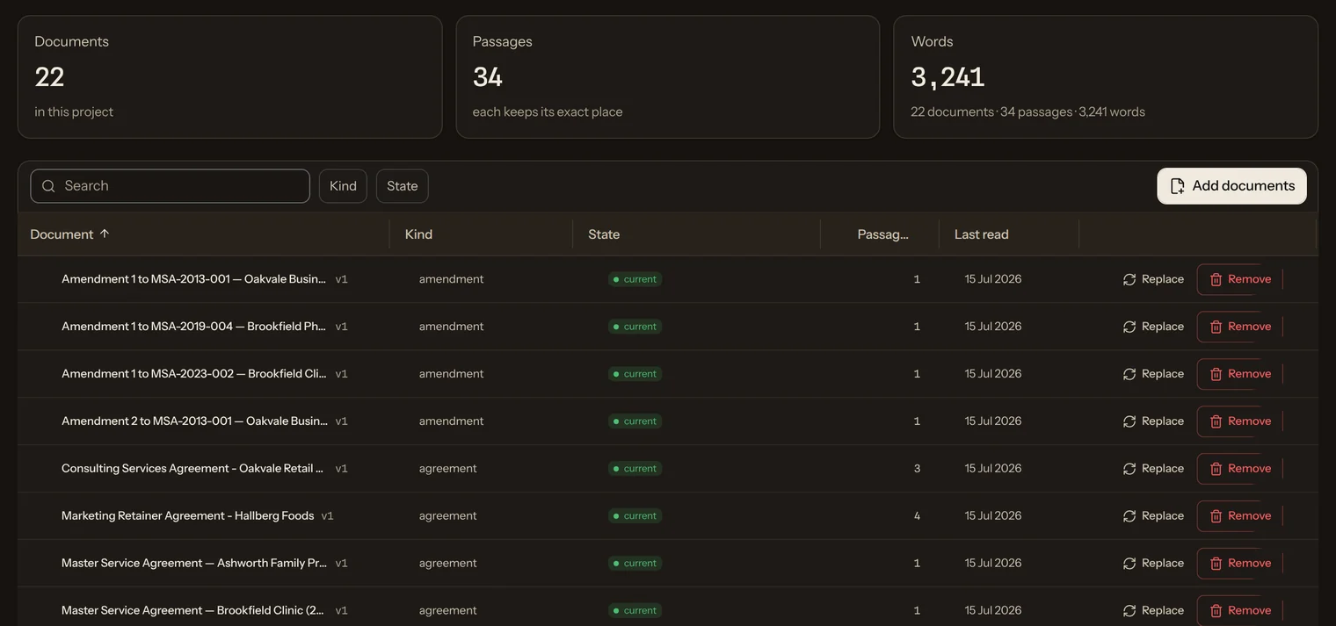1336x626 pixels.
Task: Open the Kind filter
Action: [x=343, y=186]
